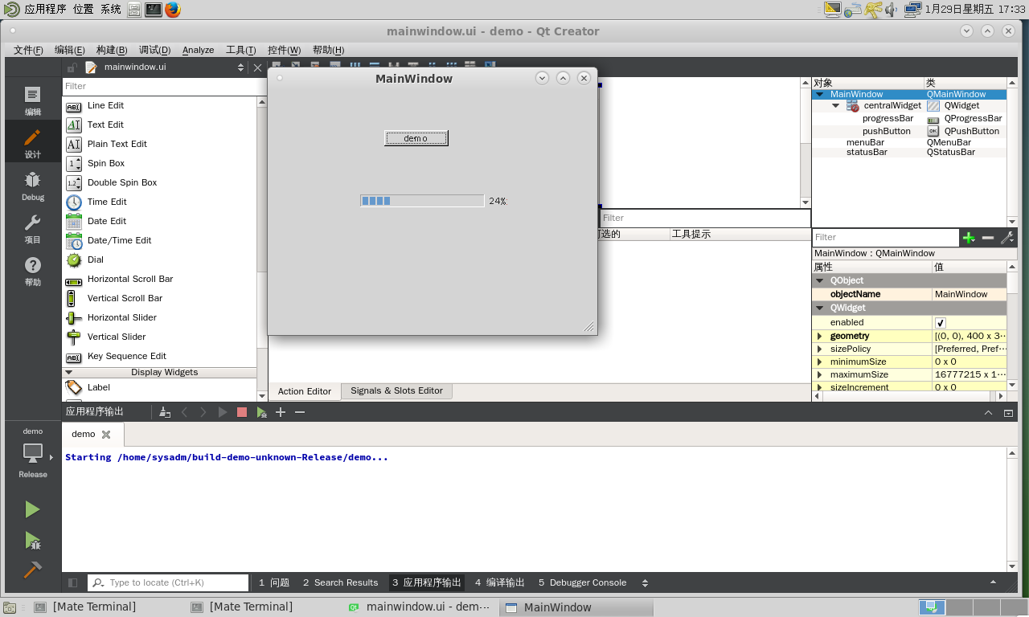Toggle the left sidebar visibility icon
Image resolution: width=1029 pixels, height=617 pixels.
[x=73, y=582]
